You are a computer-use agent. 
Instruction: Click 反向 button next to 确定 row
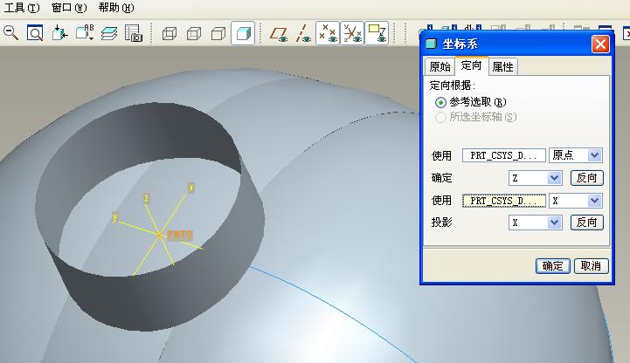coord(587,178)
